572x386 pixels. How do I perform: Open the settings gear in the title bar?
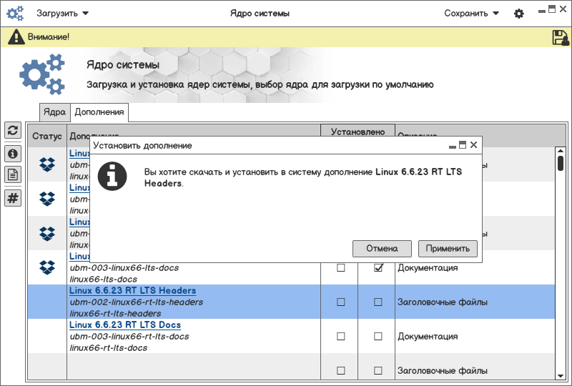pyautogui.click(x=519, y=14)
